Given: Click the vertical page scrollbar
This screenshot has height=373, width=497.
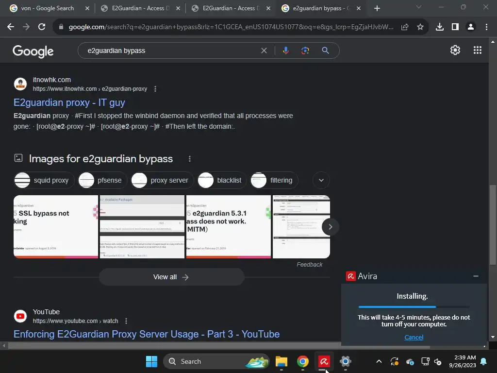Looking at the screenshot, I should pyautogui.click(x=493, y=225).
